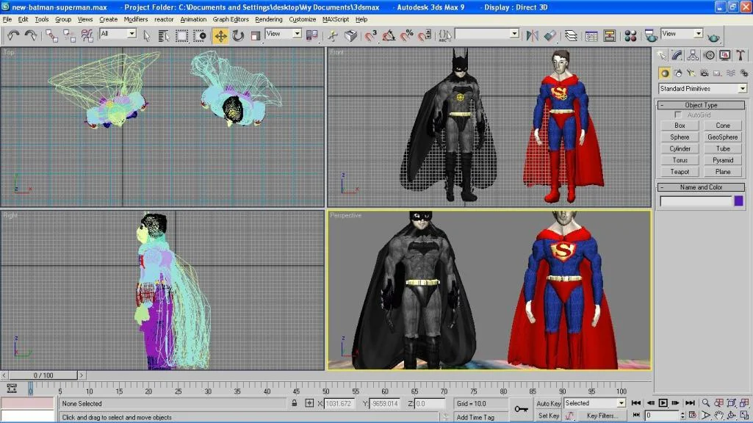Toggle the Window/Crossing selection mode
Image resolution: width=753 pixels, height=423 pixels.
tap(200, 35)
